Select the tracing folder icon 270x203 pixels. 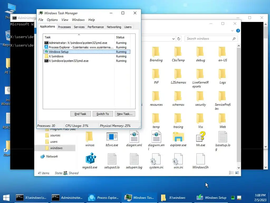tap(178, 118)
